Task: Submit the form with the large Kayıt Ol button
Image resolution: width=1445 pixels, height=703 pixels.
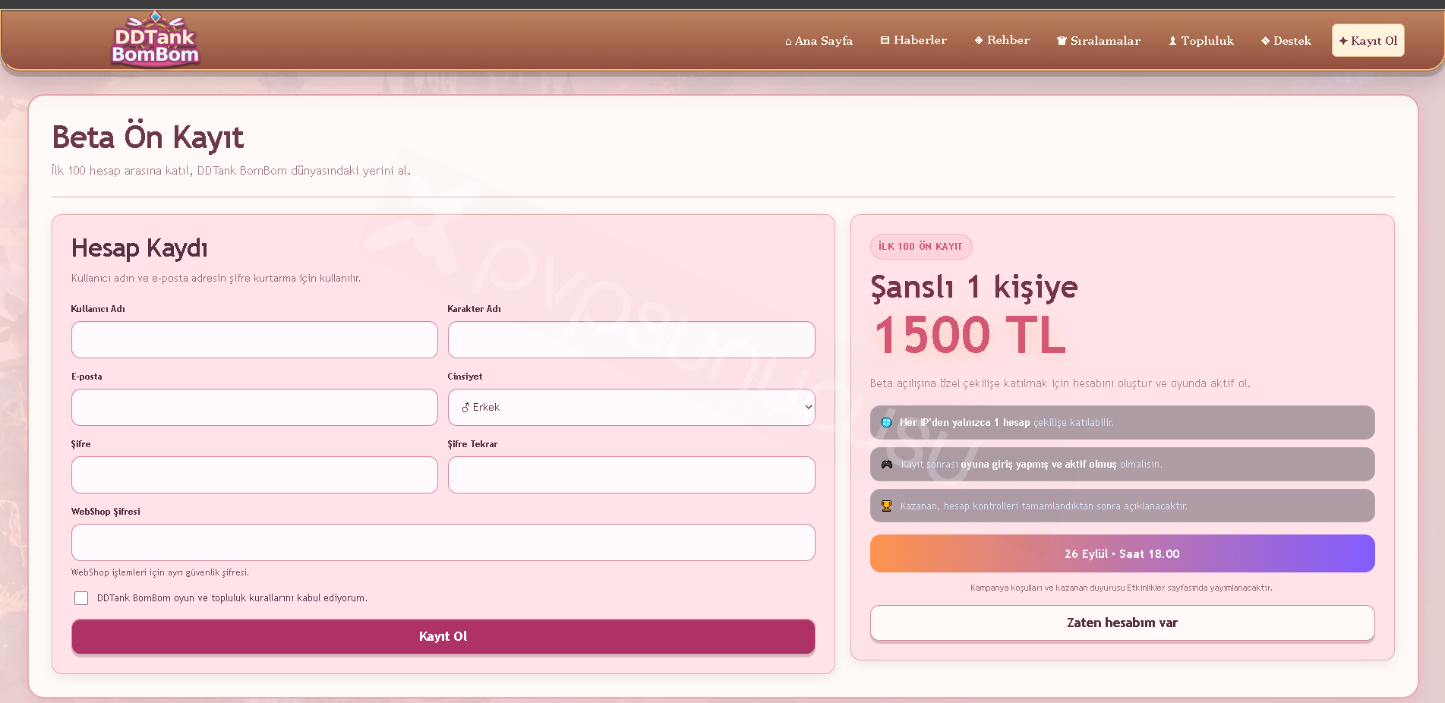Action: pos(443,636)
